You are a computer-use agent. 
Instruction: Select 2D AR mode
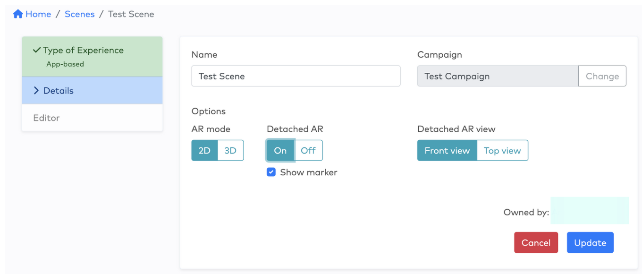point(204,151)
